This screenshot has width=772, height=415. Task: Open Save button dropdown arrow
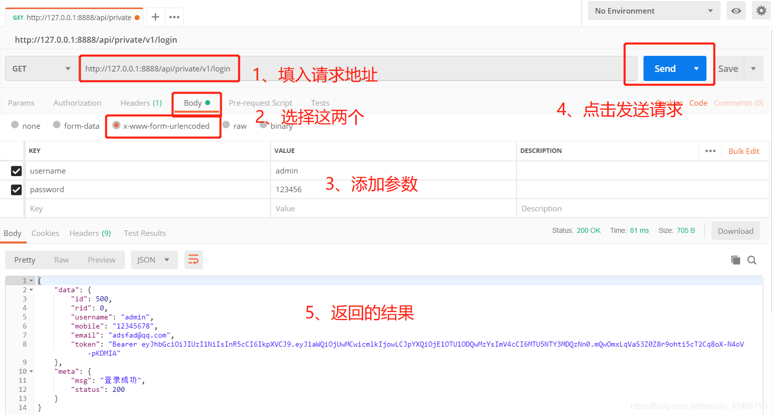coord(753,68)
